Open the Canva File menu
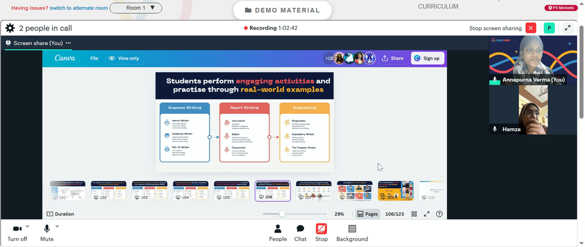Screen dimensions: 585x247 point(94,58)
